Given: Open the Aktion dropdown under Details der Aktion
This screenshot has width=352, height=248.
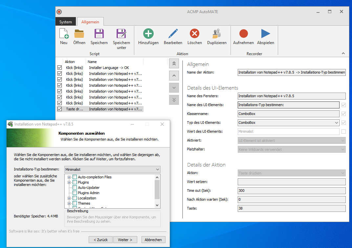Looking at the screenshot, I should coord(342,173).
